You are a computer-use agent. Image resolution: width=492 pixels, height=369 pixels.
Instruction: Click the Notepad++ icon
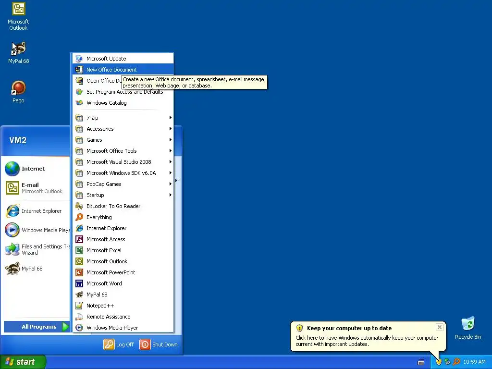point(79,306)
